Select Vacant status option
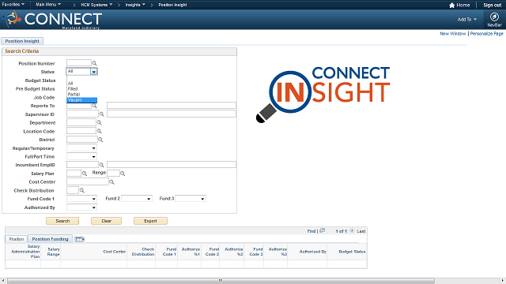506x284 pixels. coord(81,100)
